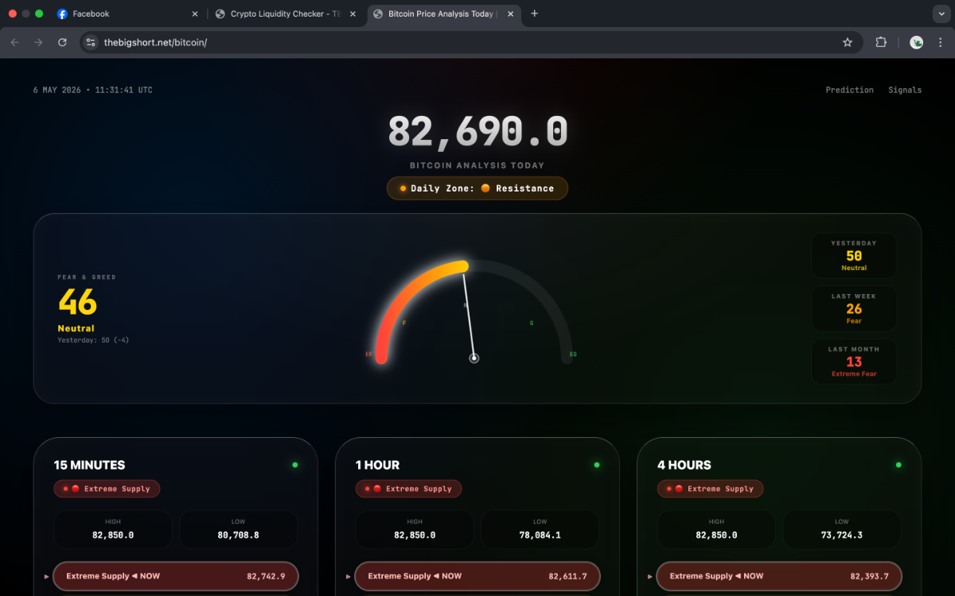Click the 15 Minutes HIGH 82,850.0 box
Screen dimensions: 955x596
[113, 529]
